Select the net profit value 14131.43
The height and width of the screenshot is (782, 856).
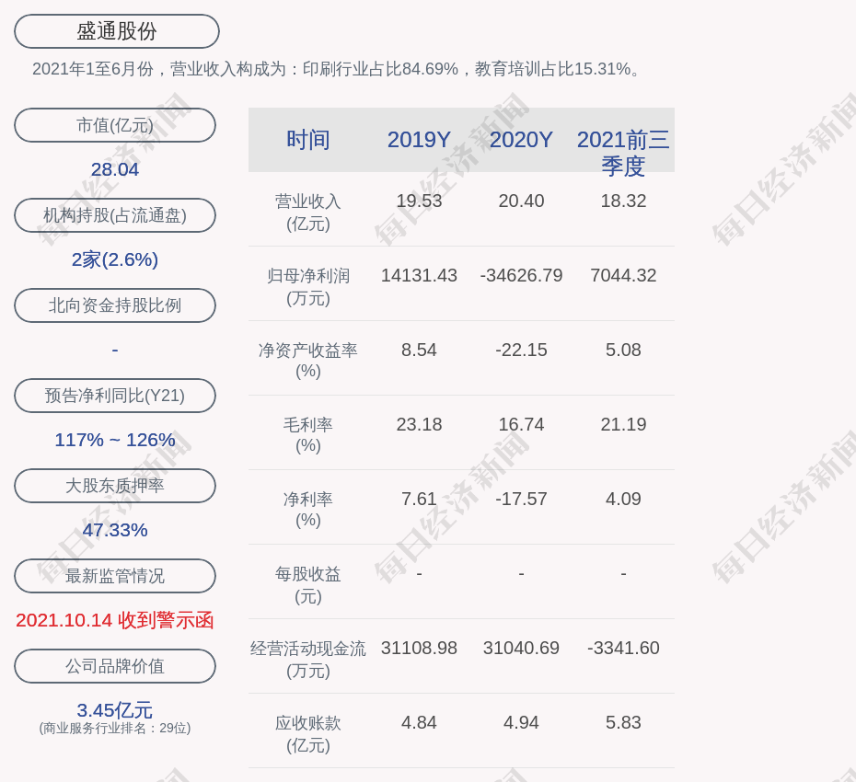tap(420, 275)
